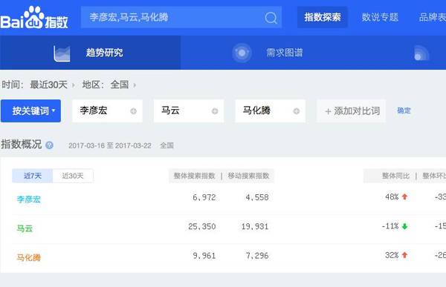Click the value 6,972
The width and height of the screenshot is (446, 287).
click(204, 197)
